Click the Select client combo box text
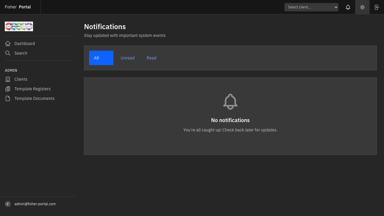The width and height of the screenshot is (384, 216). tap(300, 7)
